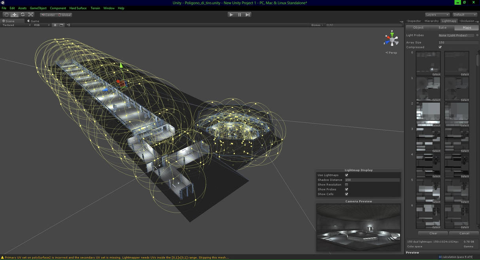Open the Help menu
The image size is (480, 260).
pos(121,8)
